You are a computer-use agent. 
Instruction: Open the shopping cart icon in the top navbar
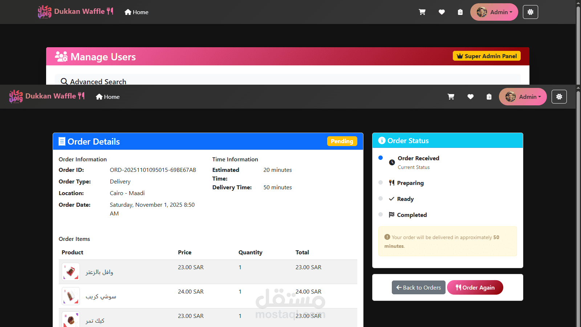[x=422, y=12]
